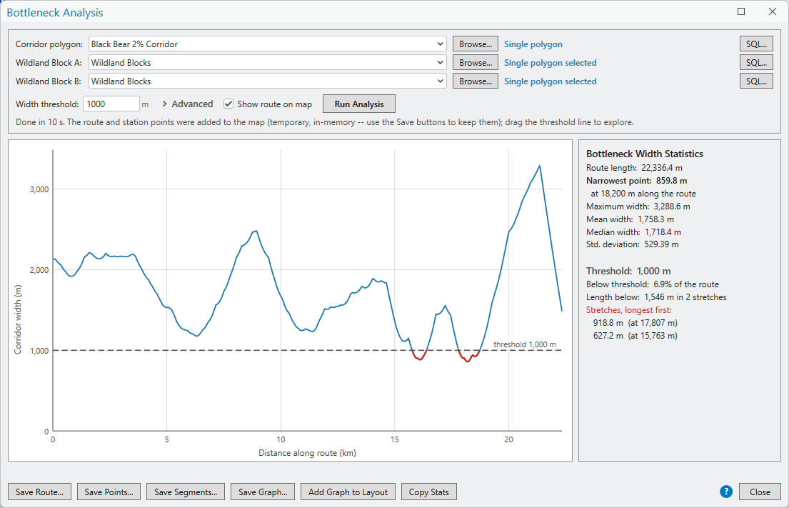Click the Run Analysis button
Image resolution: width=789 pixels, height=508 pixels.
point(358,104)
